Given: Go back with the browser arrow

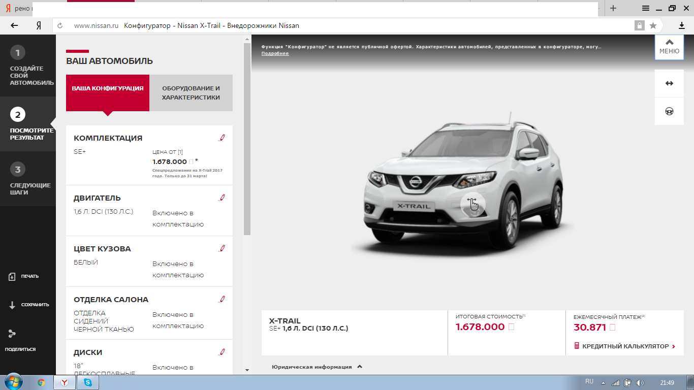Looking at the screenshot, I should 14,25.
